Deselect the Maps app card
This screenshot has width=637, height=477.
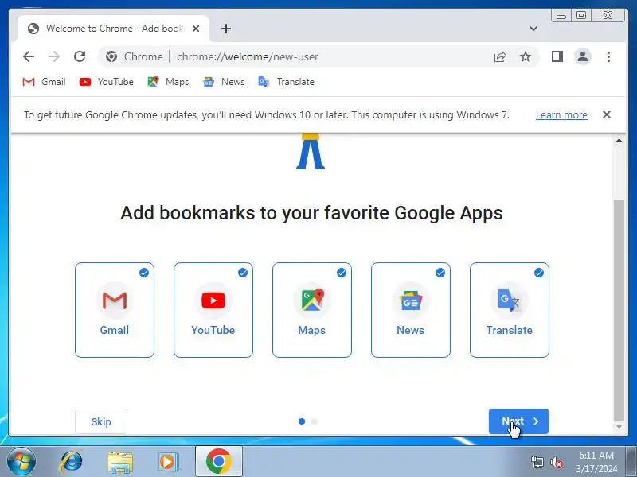[312, 310]
